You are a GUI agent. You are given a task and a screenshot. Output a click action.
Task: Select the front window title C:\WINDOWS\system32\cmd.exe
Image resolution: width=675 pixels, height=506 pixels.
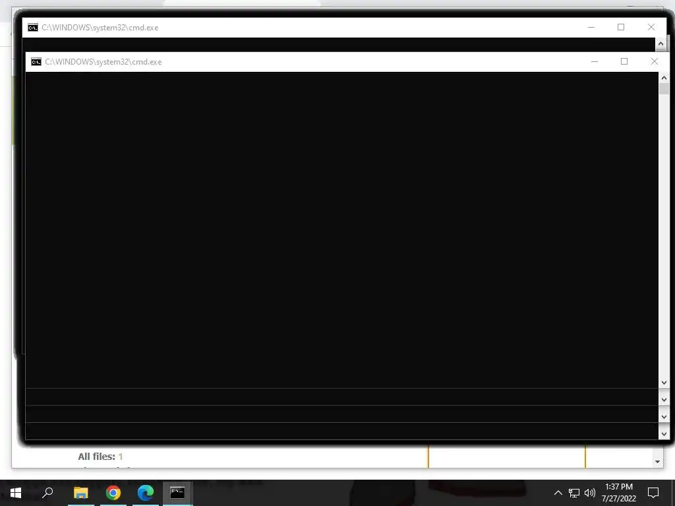pos(103,62)
